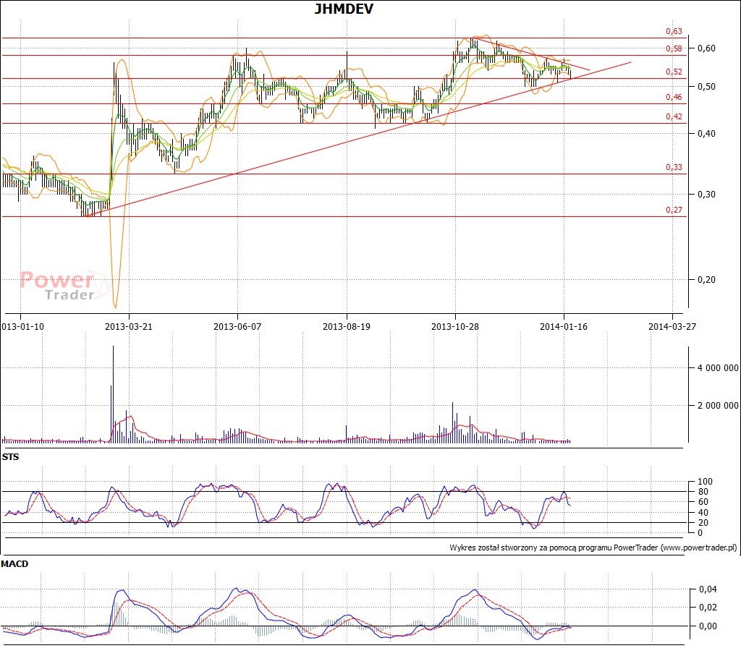Click the STS indicator heading
The height and width of the screenshot is (656, 741).
(10, 456)
